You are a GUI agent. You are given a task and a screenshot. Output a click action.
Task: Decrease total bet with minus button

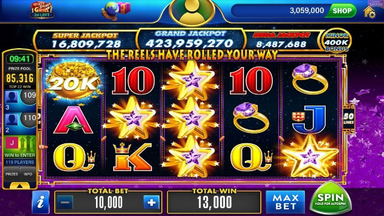click(x=65, y=203)
